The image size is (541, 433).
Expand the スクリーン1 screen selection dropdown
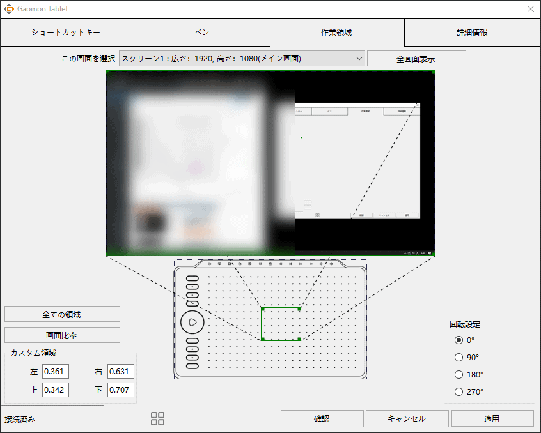click(242, 59)
